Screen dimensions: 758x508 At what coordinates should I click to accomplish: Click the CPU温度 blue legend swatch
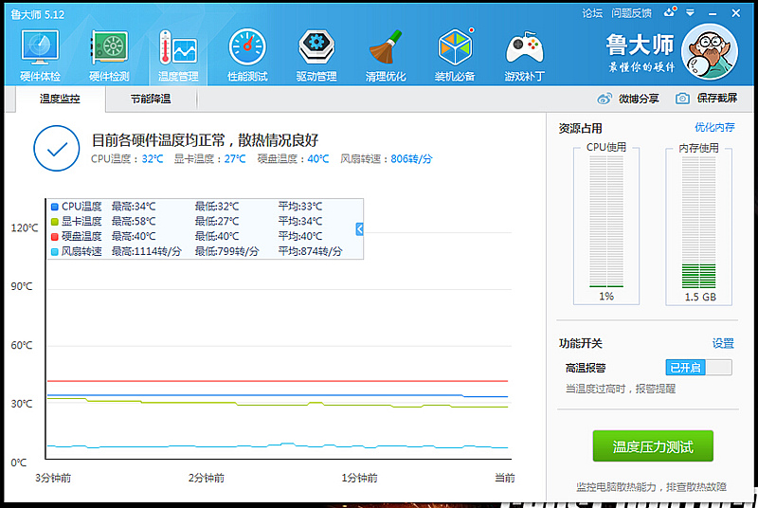[55, 207]
